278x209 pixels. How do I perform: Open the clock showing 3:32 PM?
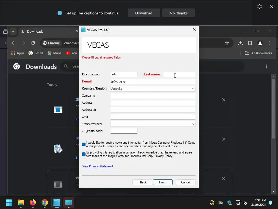coord(259,202)
